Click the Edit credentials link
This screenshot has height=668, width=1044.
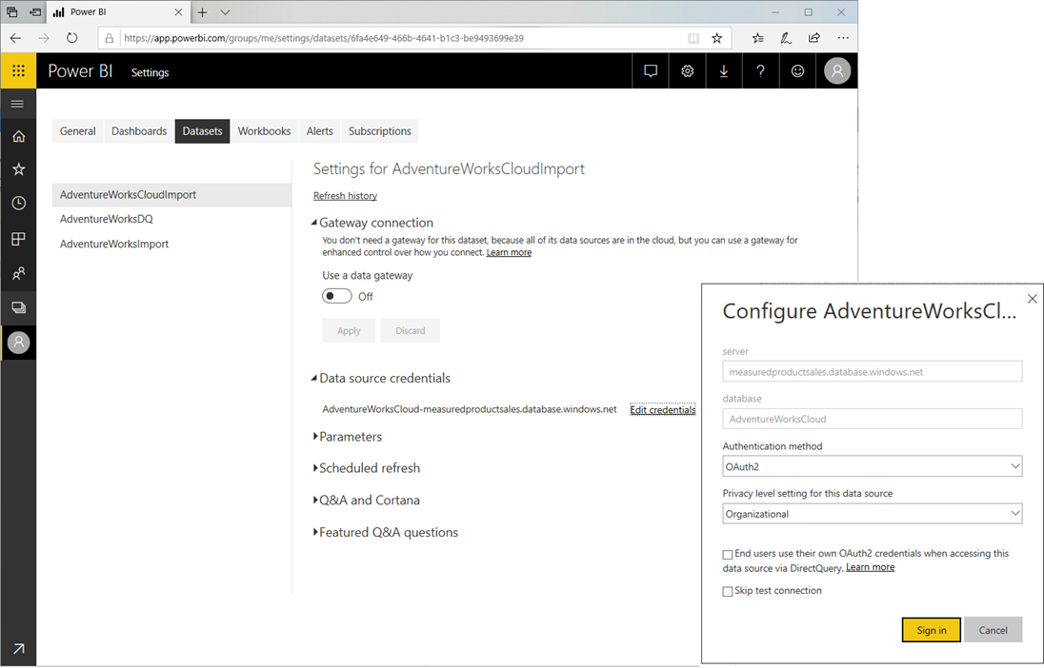click(662, 409)
